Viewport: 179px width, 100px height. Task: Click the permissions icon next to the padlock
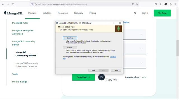point(39,4)
